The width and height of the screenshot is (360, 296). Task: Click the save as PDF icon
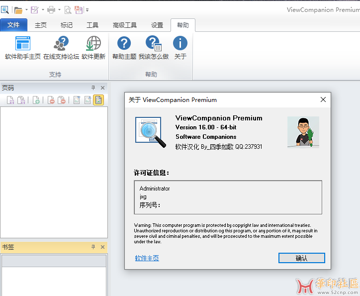[78, 10]
